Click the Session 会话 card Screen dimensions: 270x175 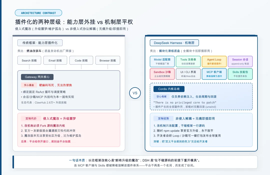(x=240, y=61)
